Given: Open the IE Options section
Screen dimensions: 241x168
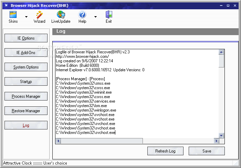Looking at the screenshot, I should coord(26,38).
